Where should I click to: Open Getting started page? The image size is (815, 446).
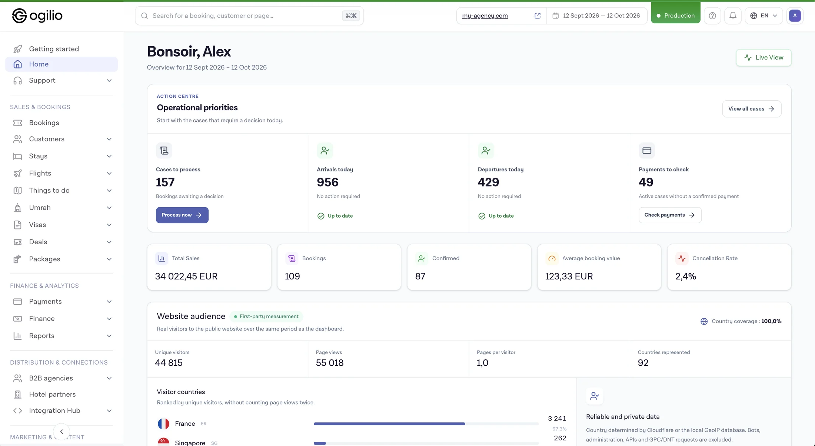[x=61, y=49]
